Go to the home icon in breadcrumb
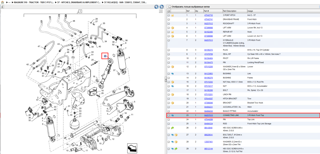This screenshot has height=154, width=320. click(3, 2)
